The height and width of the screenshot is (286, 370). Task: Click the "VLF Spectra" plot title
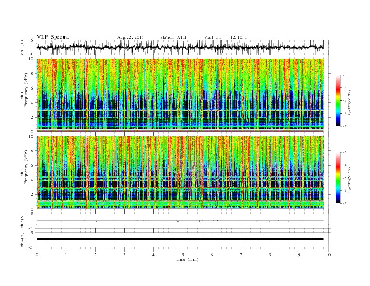53,37
